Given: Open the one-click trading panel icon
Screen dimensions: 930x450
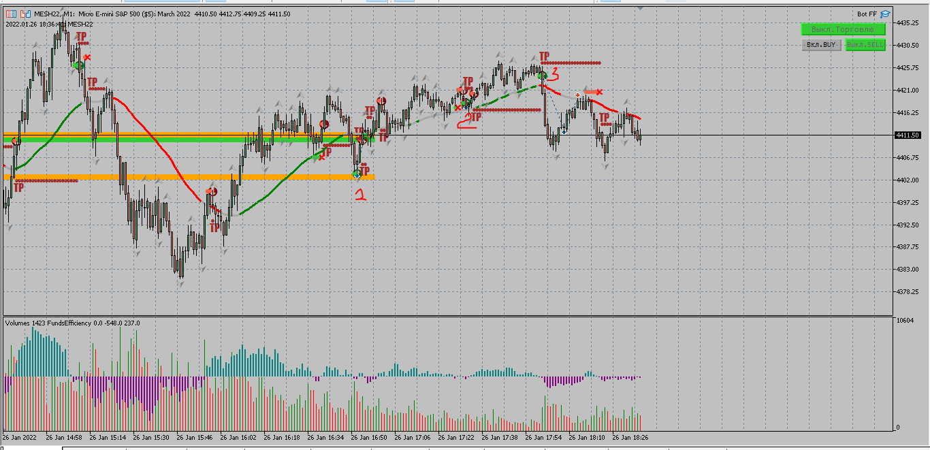Looking at the screenshot, I should [12, 14].
